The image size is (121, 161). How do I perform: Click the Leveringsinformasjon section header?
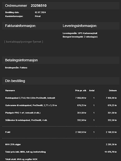(80, 26)
